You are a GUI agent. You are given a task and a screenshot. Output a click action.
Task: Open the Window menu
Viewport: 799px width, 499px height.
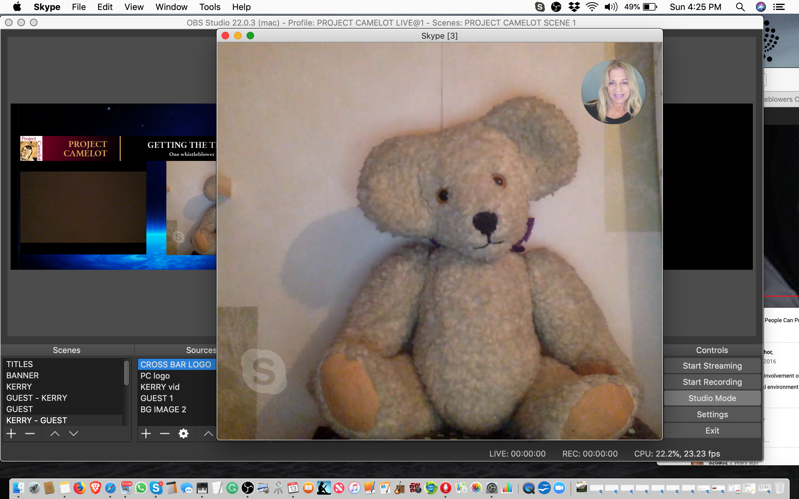tap(171, 7)
